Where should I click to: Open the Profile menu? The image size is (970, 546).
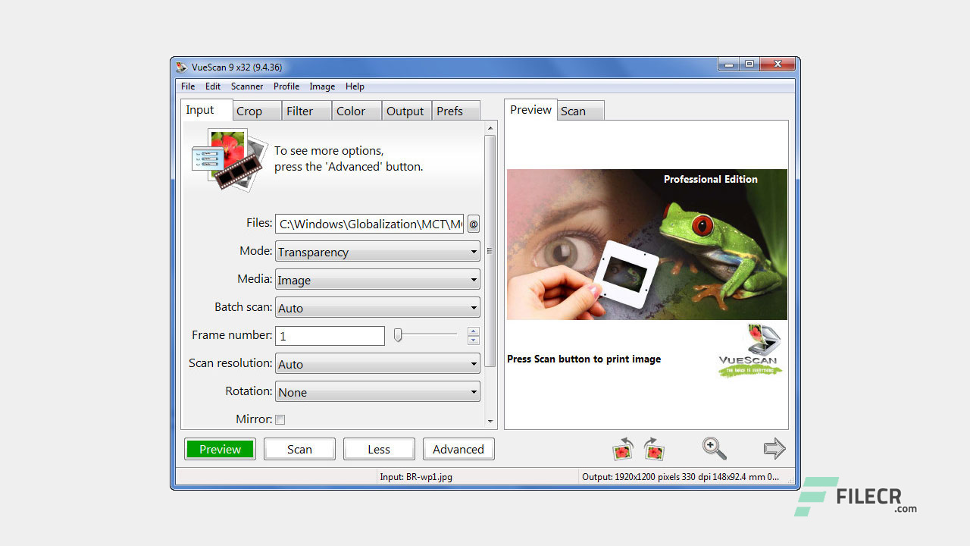(286, 86)
